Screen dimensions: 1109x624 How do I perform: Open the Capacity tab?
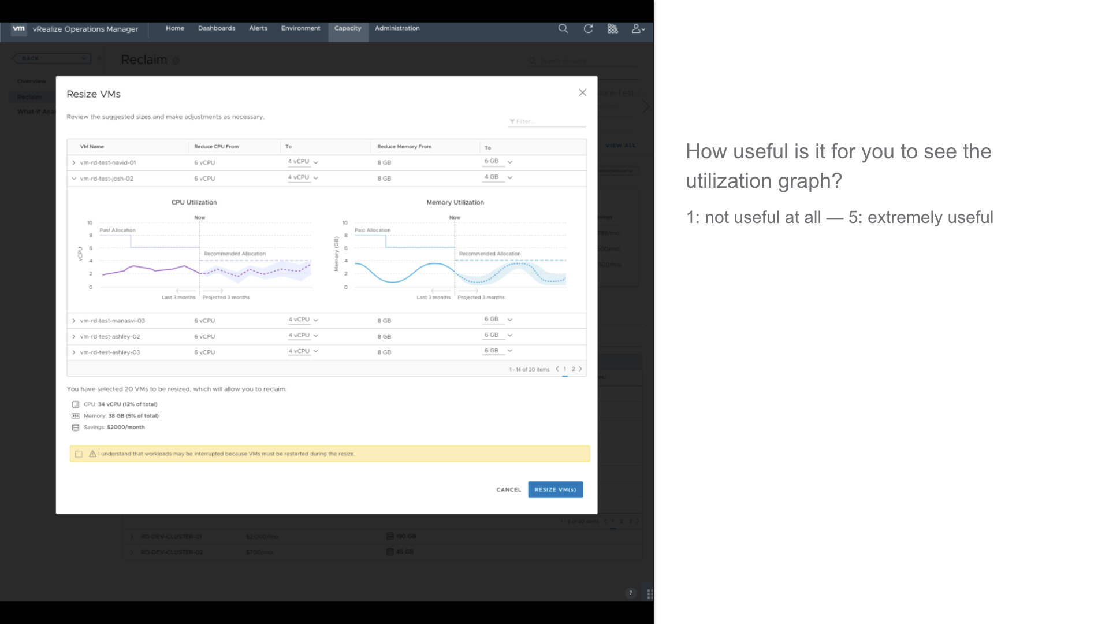[348, 28]
